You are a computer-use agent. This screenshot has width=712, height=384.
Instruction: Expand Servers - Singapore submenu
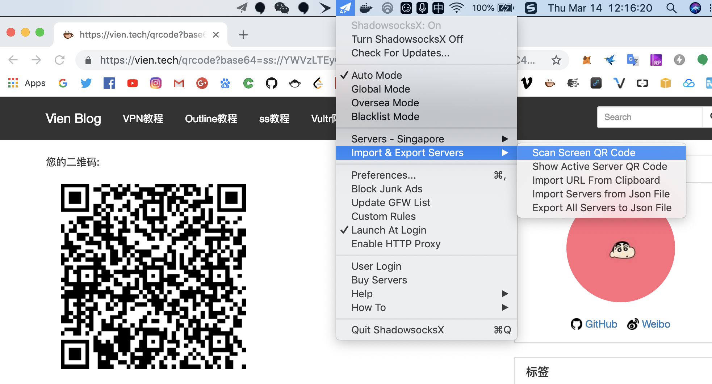[427, 139]
